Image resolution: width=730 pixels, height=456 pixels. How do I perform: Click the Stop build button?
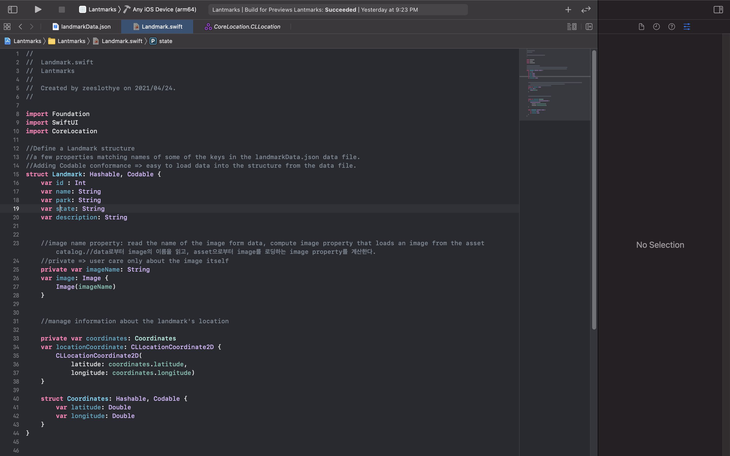[x=62, y=10]
